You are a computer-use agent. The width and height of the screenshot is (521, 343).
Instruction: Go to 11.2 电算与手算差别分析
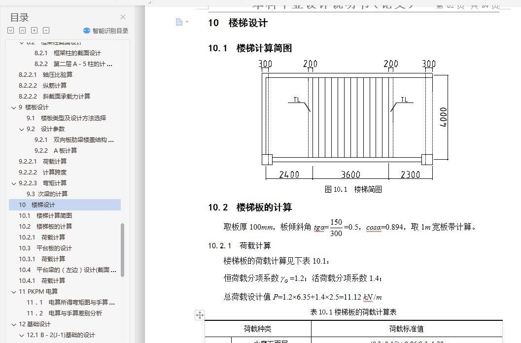64,313
